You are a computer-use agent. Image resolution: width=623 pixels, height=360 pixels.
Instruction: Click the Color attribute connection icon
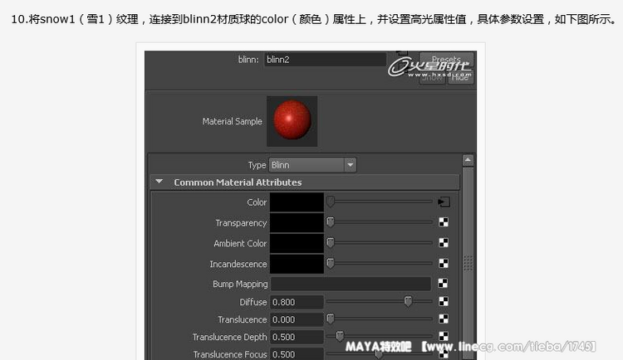point(444,202)
